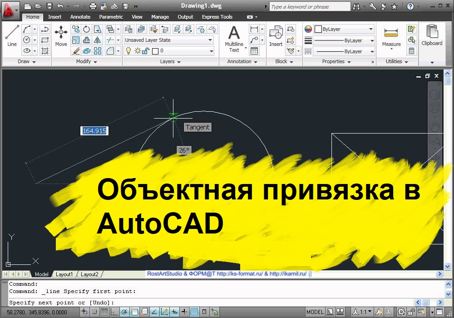Click the ByLayer white color swatch box
454x318 pixels.
318,29
